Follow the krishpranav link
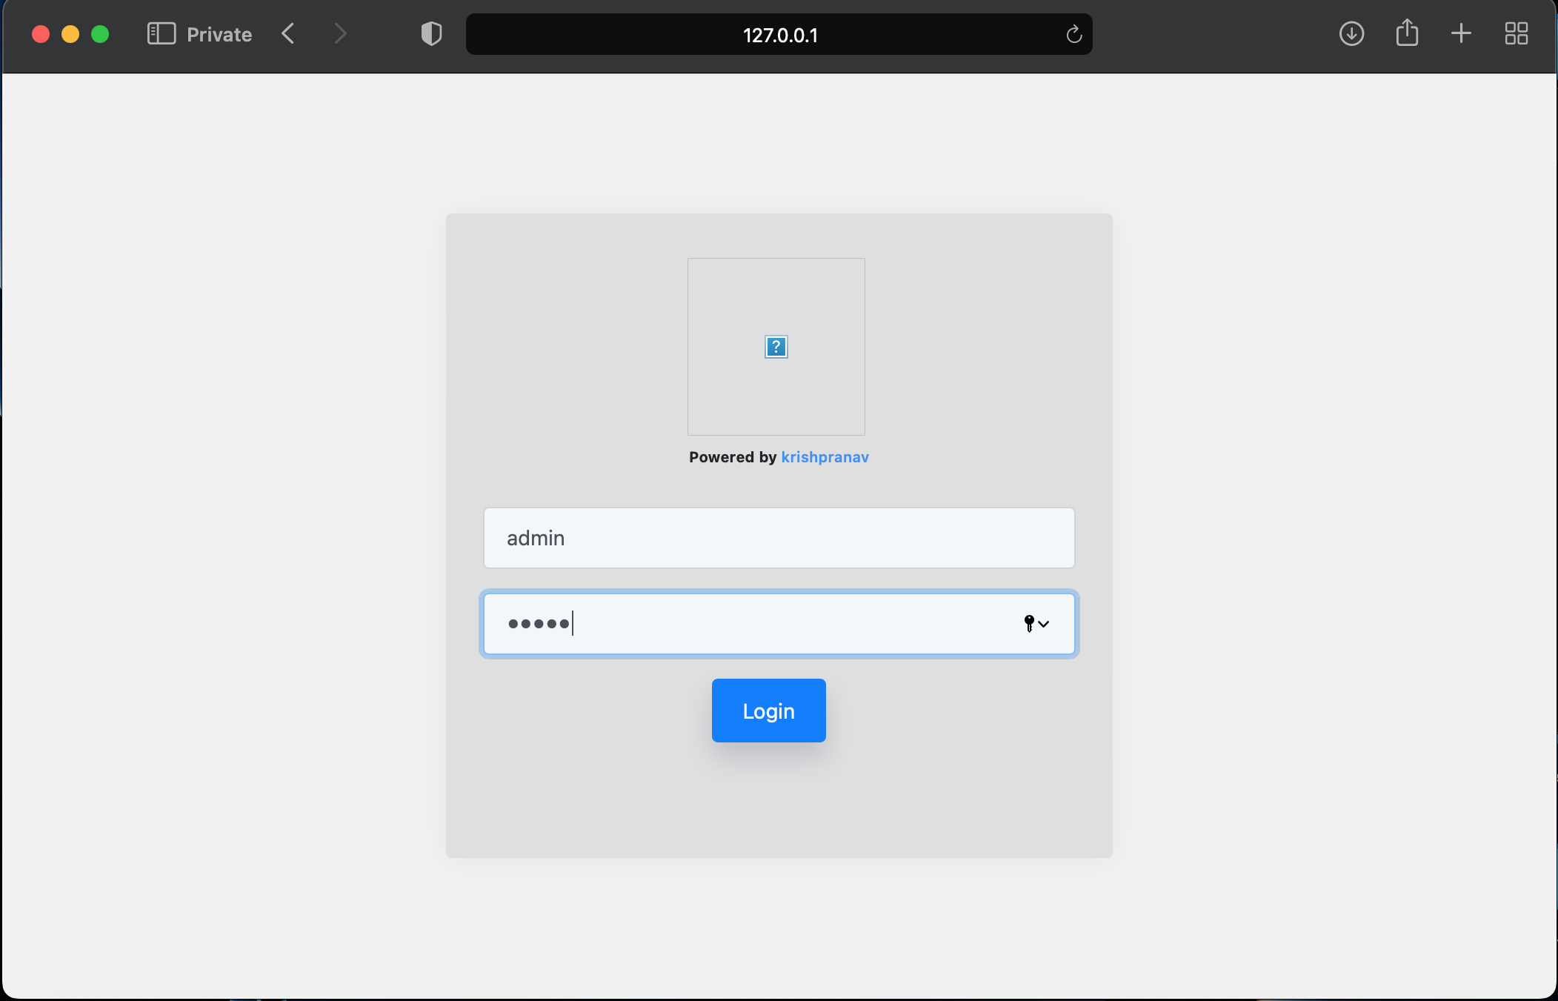The image size is (1558, 1001). tap(825, 457)
